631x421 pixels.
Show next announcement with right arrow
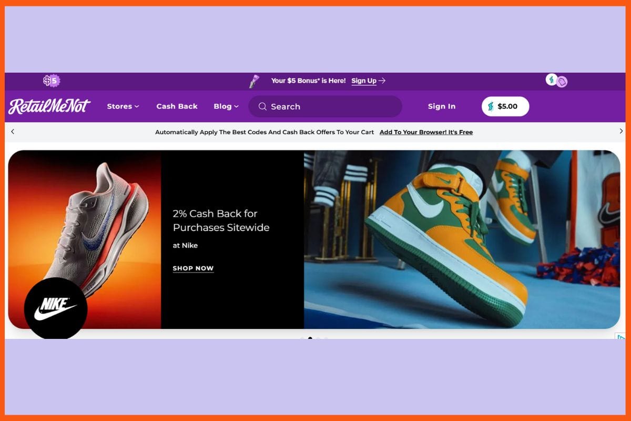point(621,132)
